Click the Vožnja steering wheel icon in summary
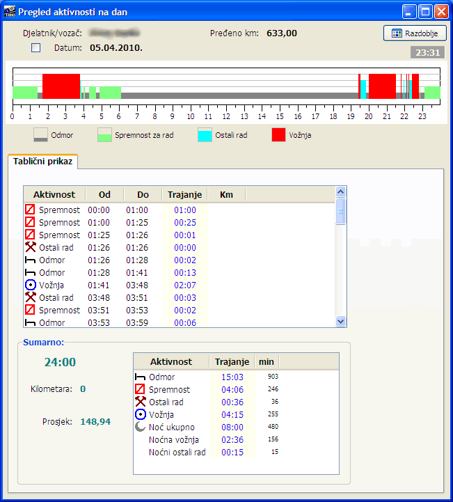This screenshot has width=453, height=502. tap(140, 414)
